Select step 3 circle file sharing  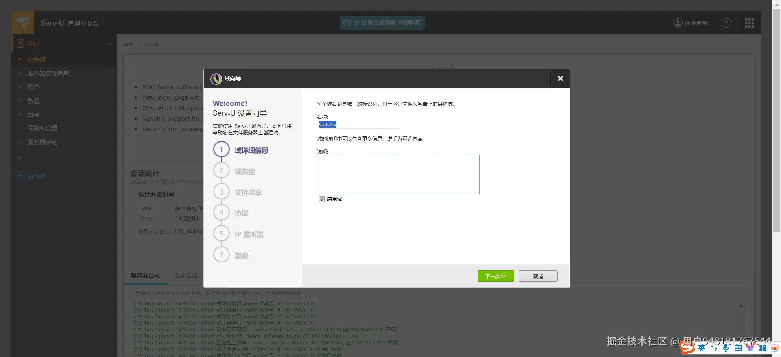pyautogui.click(x=221, y=192)
